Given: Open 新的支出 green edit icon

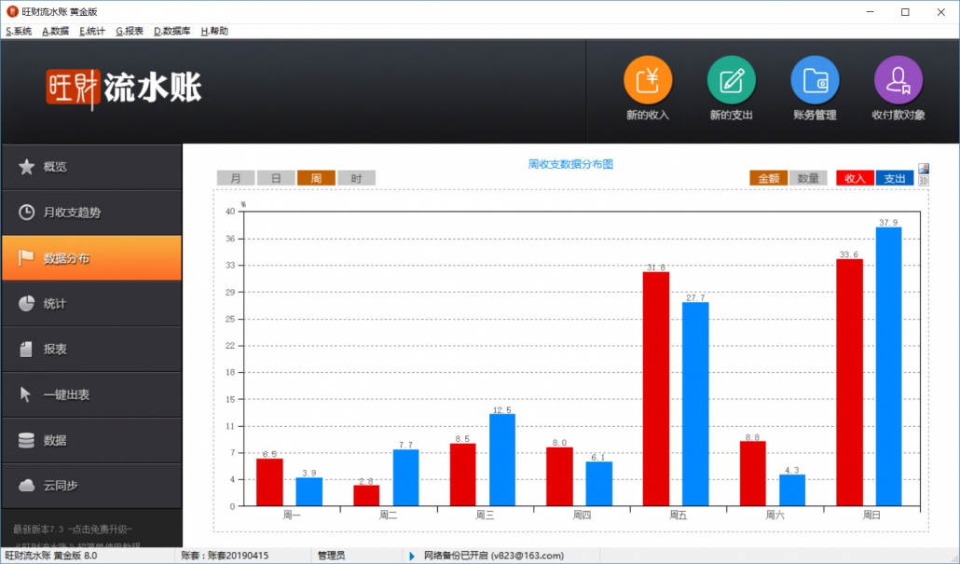Looking at the screenshot, I should [x=731, y=80].
